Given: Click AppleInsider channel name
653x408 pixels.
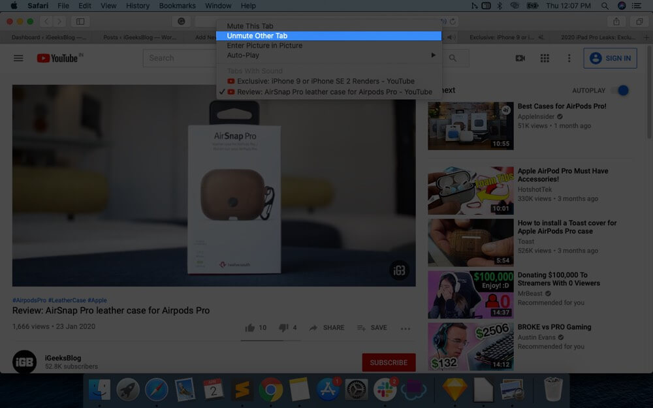Looking at the screenshot, I should coord(536,117).
